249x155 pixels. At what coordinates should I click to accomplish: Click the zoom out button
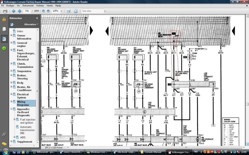(x=43, y=11)
